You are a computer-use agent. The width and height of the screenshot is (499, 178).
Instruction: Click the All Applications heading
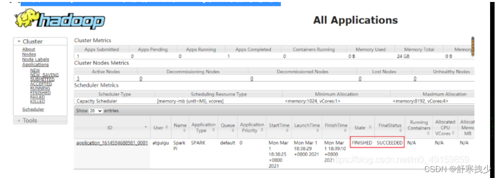pyautogui.click(x=355, y=20)
